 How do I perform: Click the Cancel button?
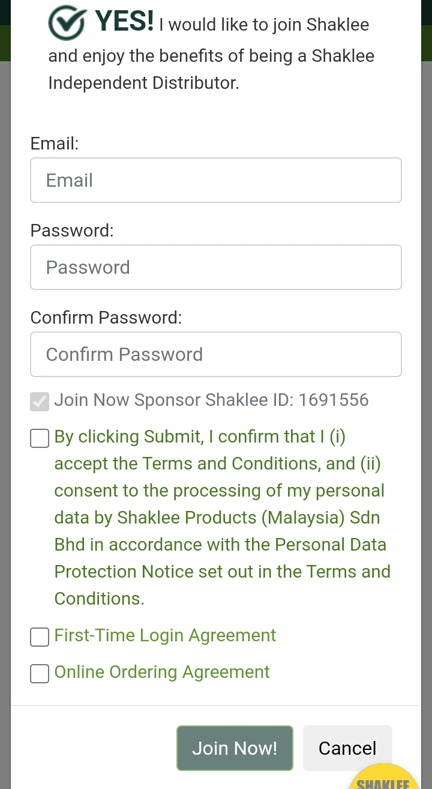(347, 748)
